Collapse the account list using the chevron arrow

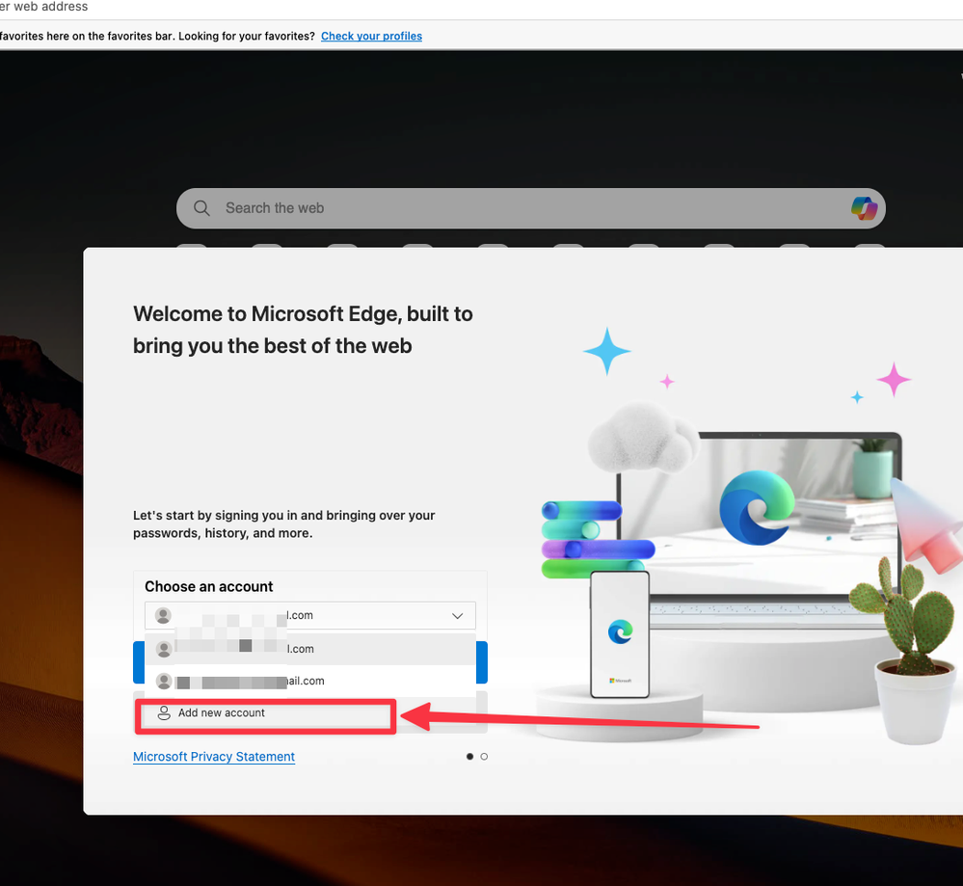tap(457, 616)
